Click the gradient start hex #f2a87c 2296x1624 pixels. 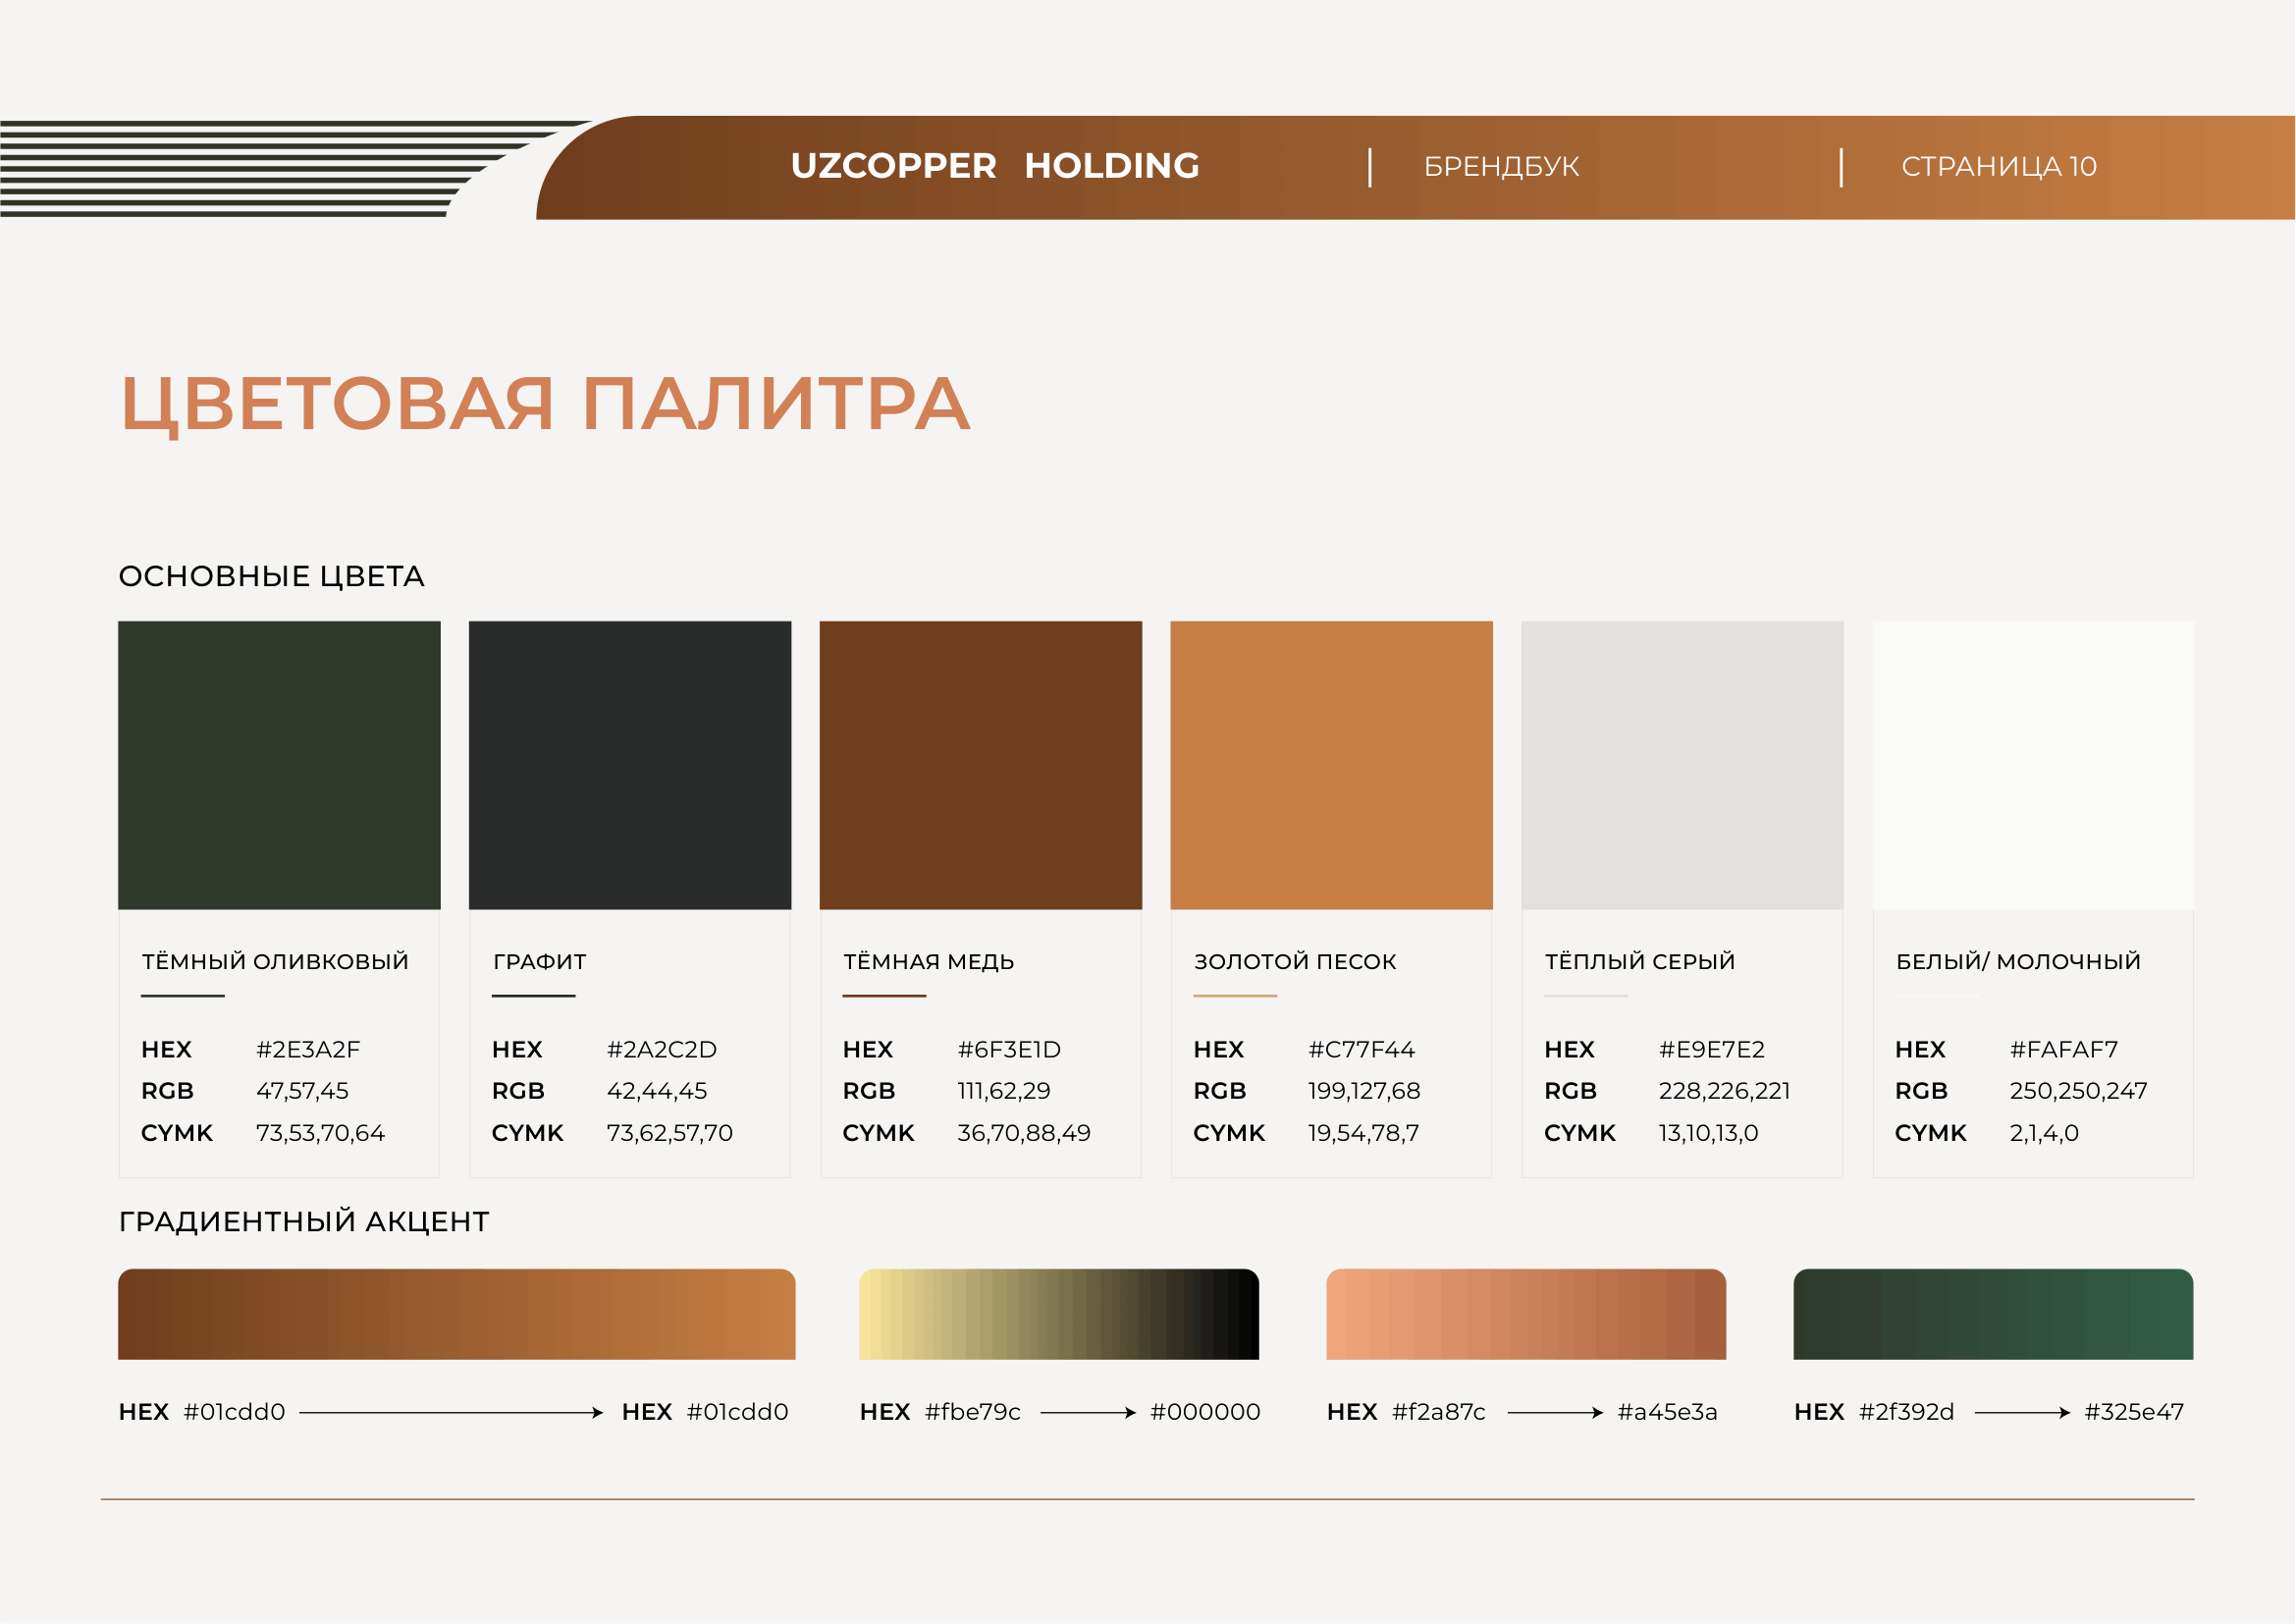coord(1440,1413)
